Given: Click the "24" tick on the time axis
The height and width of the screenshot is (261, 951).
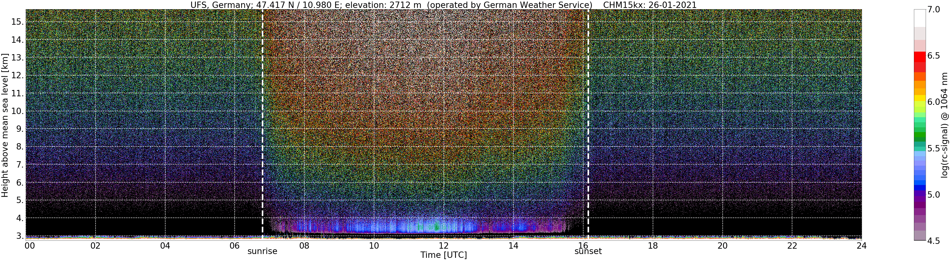Looking at the screenshot, I should pos(862,245).
